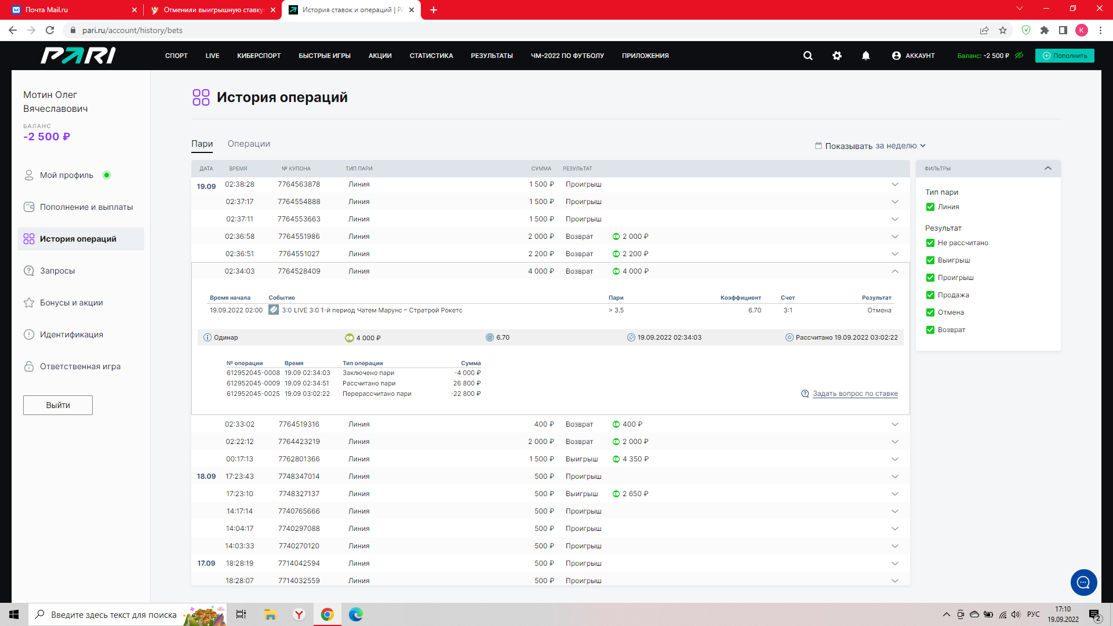Click the PARI logo

click(78, 56)
